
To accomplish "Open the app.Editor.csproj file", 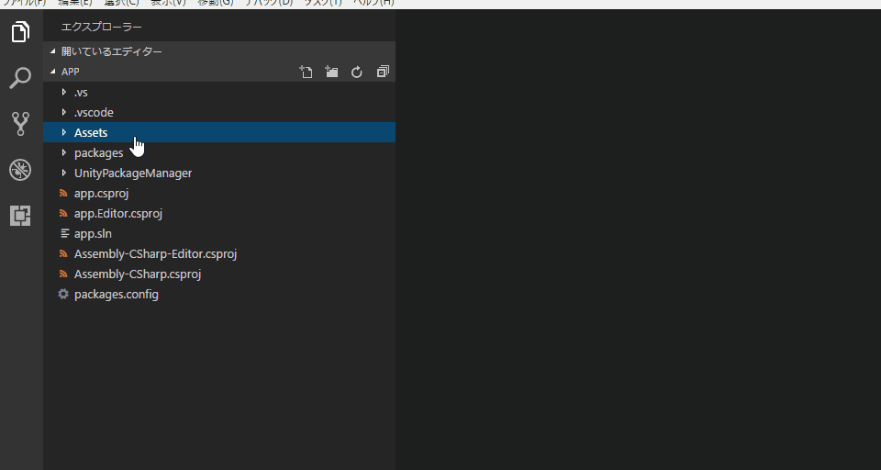I will coord(219,214).
